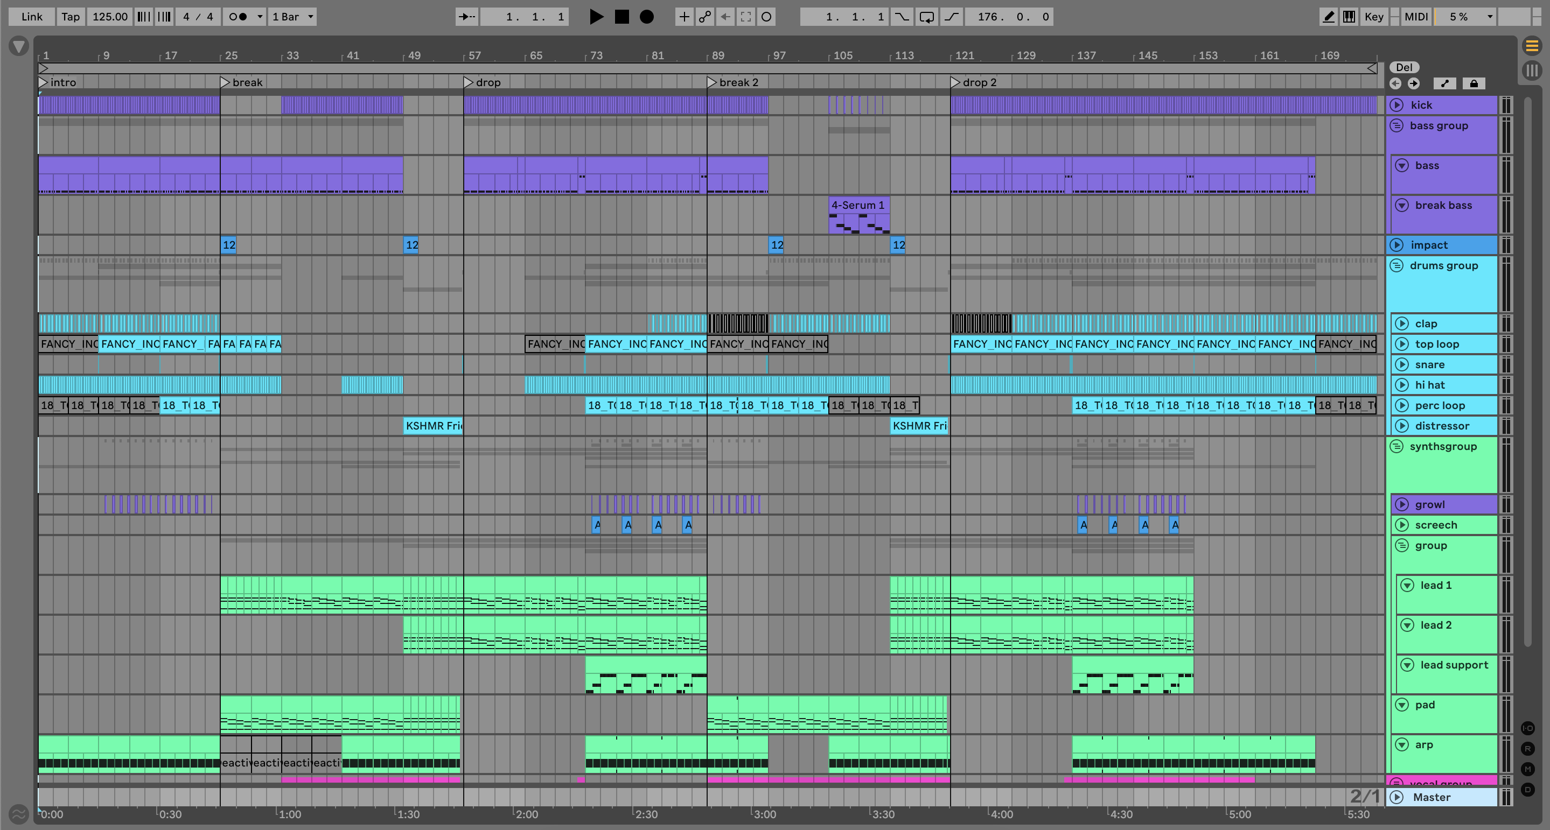Enable the Draw Mode pencil
Viewport: 1550px width, 830px height.
point(1328,17)
